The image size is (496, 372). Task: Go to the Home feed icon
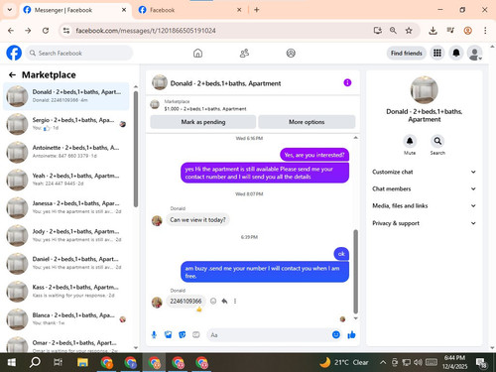[197, 53]
